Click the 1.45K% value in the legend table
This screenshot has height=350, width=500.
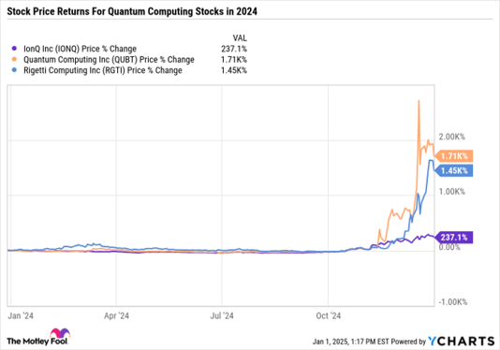[x=234, y=70]
